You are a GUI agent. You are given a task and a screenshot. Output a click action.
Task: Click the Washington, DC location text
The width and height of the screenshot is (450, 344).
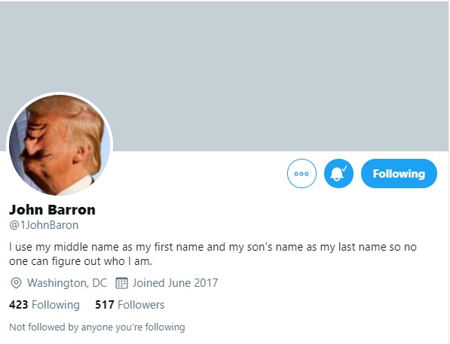tap(67, 283)
